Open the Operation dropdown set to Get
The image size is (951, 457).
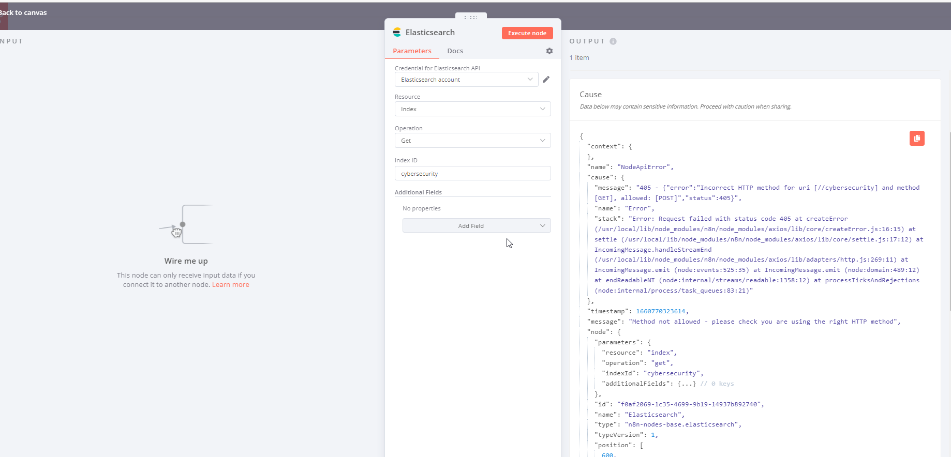pos(472,141)
